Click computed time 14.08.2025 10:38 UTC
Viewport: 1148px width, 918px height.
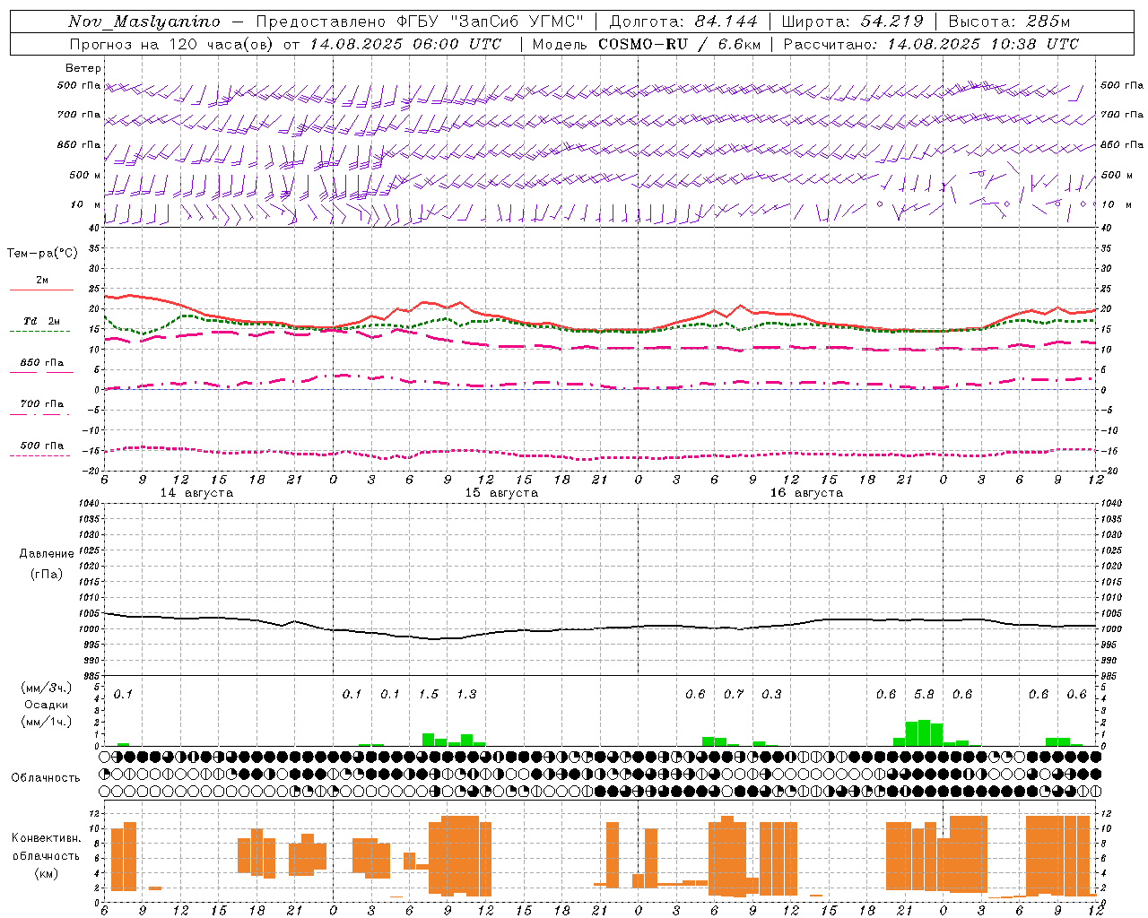click(x=984, y=44)
